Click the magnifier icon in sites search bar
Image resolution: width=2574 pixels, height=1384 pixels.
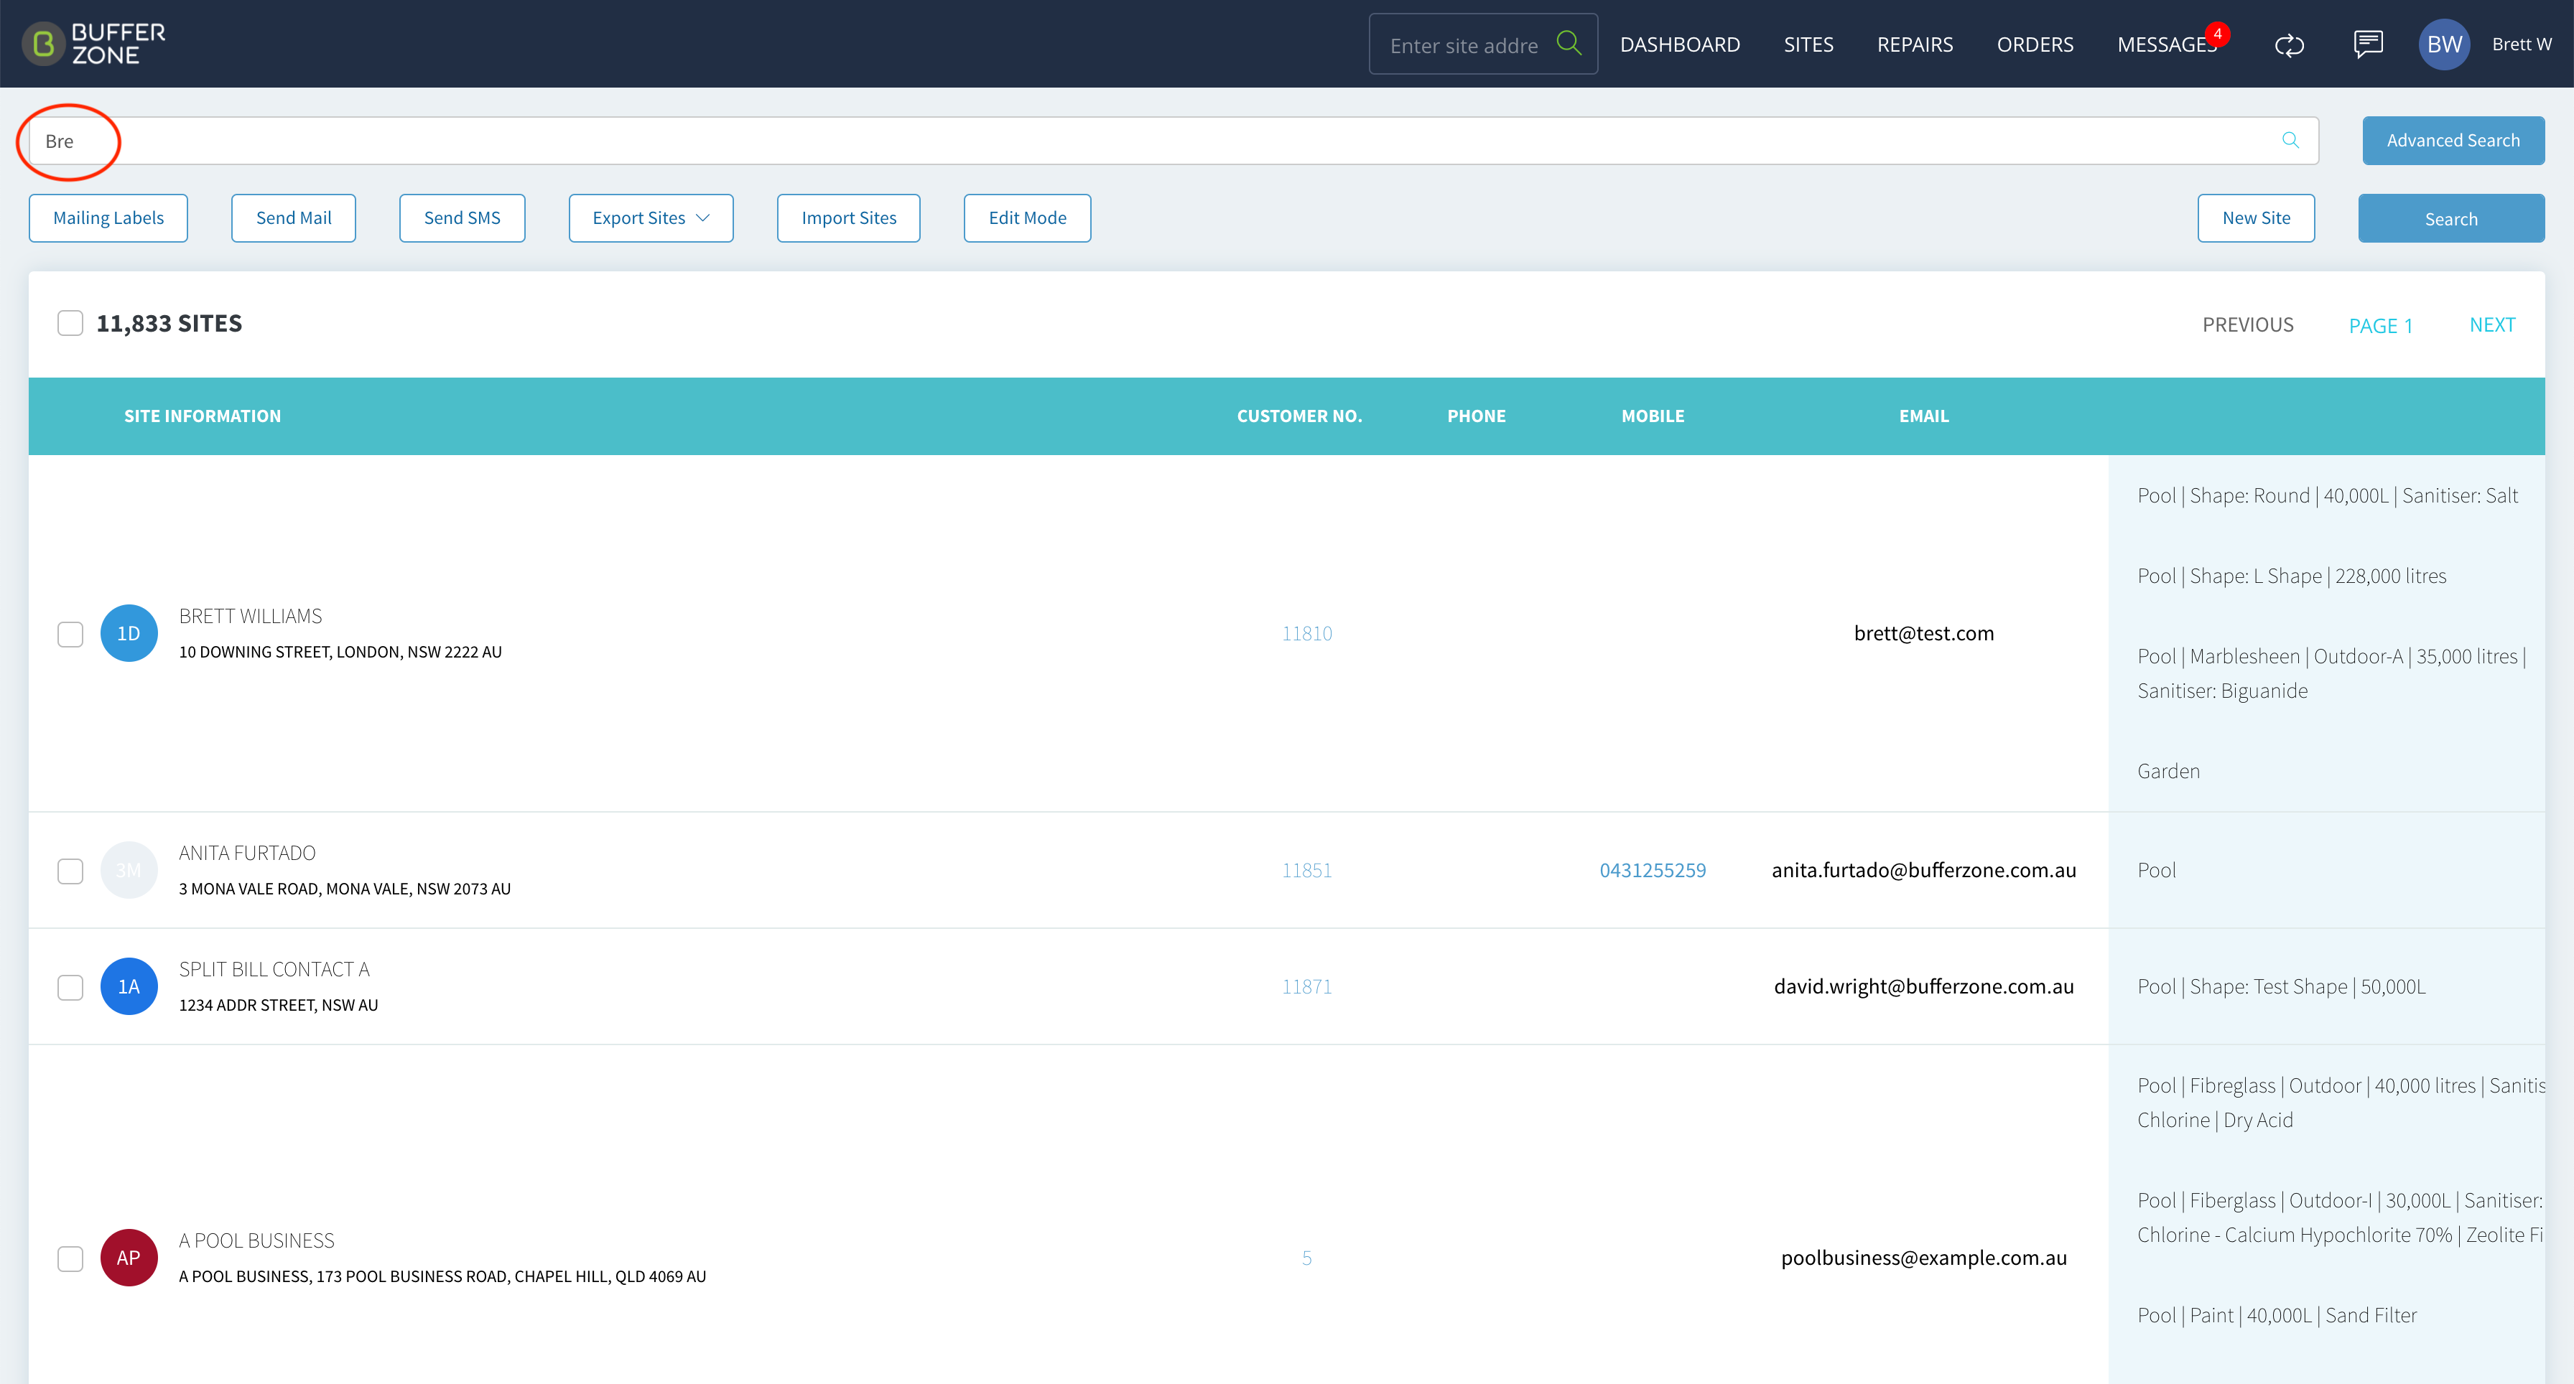point(2290,140)
